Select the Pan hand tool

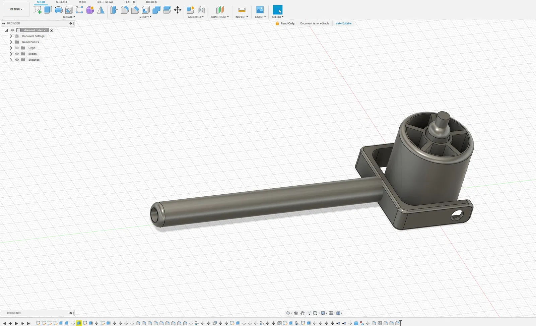click(302, 313)
